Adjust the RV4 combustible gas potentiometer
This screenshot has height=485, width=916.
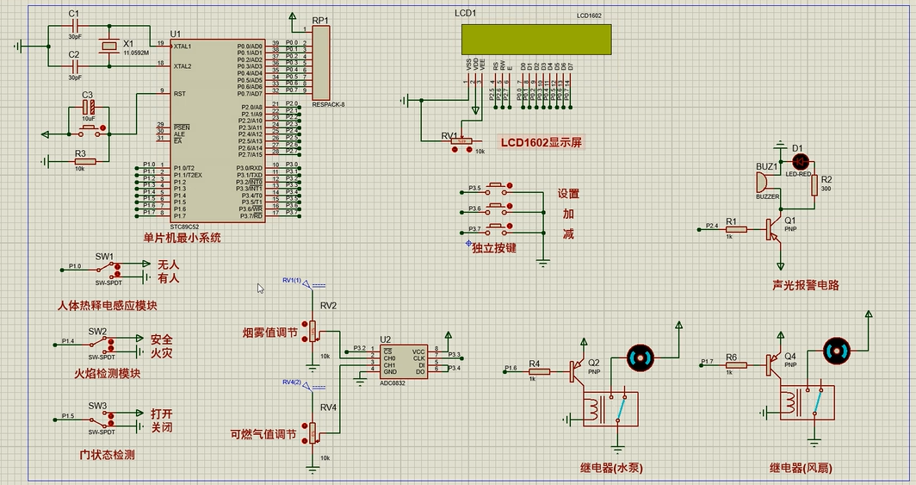coord(313,432)
